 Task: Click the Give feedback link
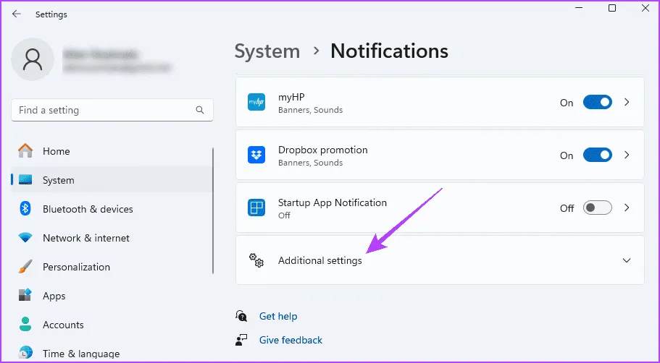(x=291, y=340)
